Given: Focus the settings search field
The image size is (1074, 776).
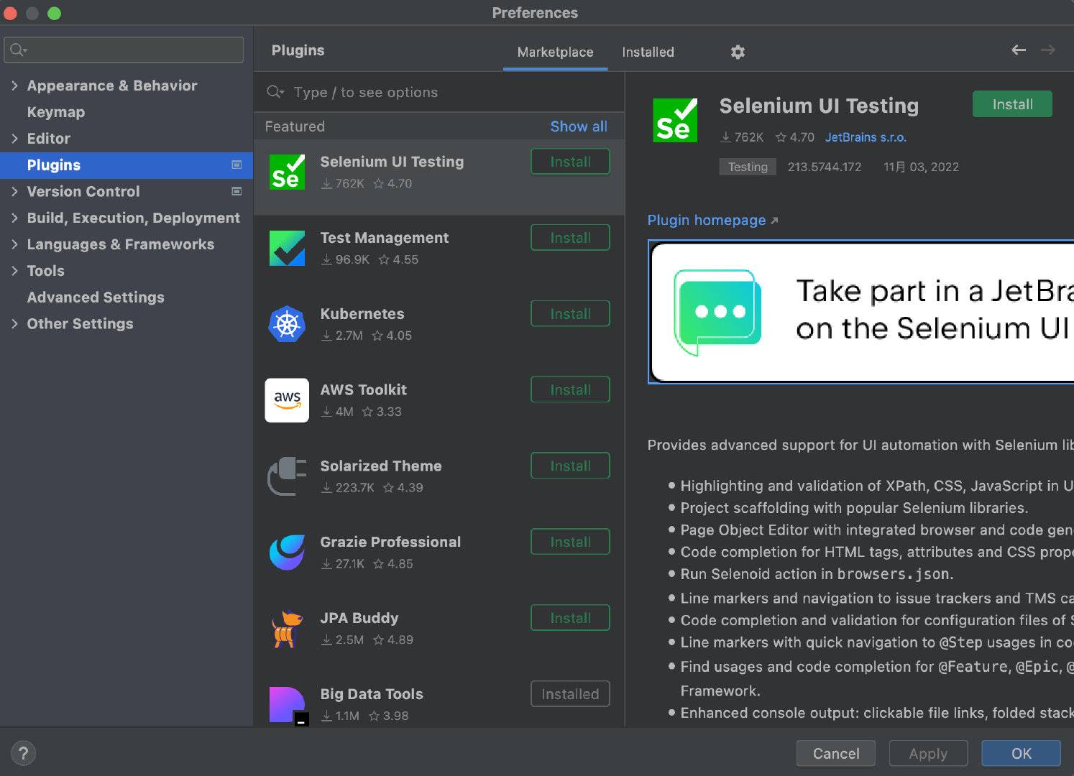Looking at the screenshot, I should pos(124,50).
